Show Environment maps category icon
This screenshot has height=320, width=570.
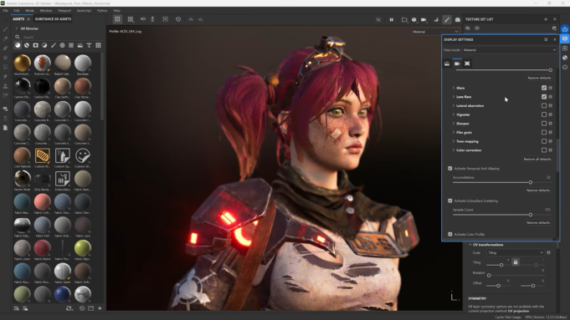click(x=80, y=45)
